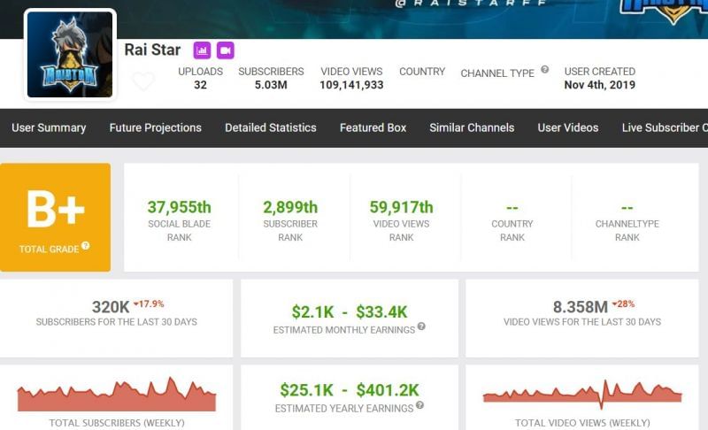
Task: Click help icon beside Total Grade
Action: coord(86,247)
